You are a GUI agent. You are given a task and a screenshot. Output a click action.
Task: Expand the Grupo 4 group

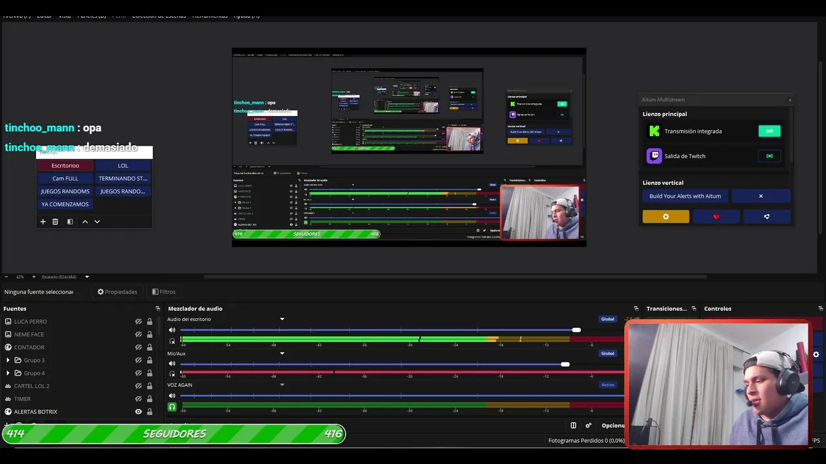click(8, 373)
